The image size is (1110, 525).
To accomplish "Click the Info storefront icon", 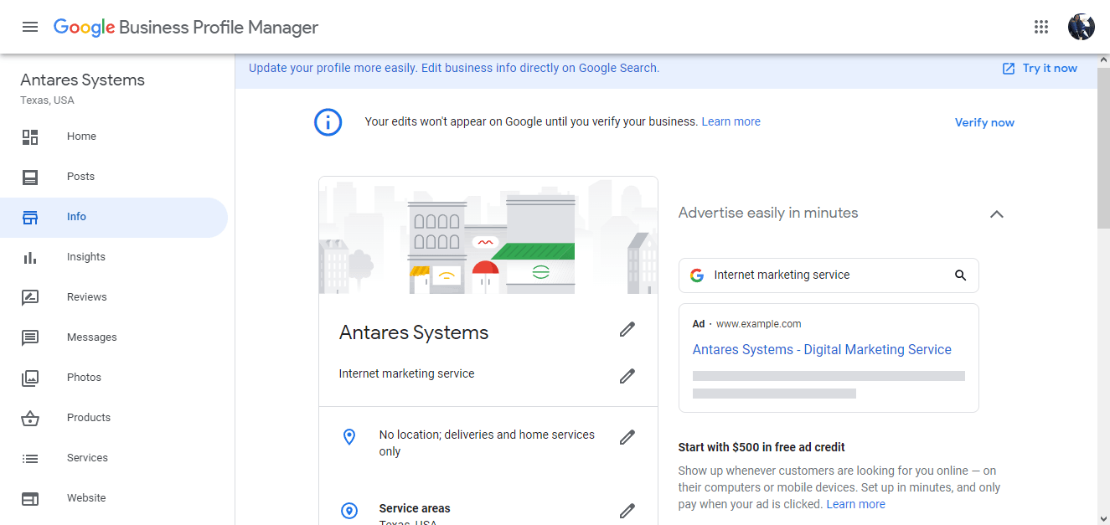I will click(30, 217).
